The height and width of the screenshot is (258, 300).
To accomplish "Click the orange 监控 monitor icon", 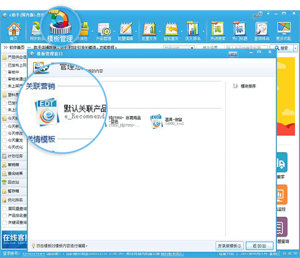I will (x=282, y=195).
